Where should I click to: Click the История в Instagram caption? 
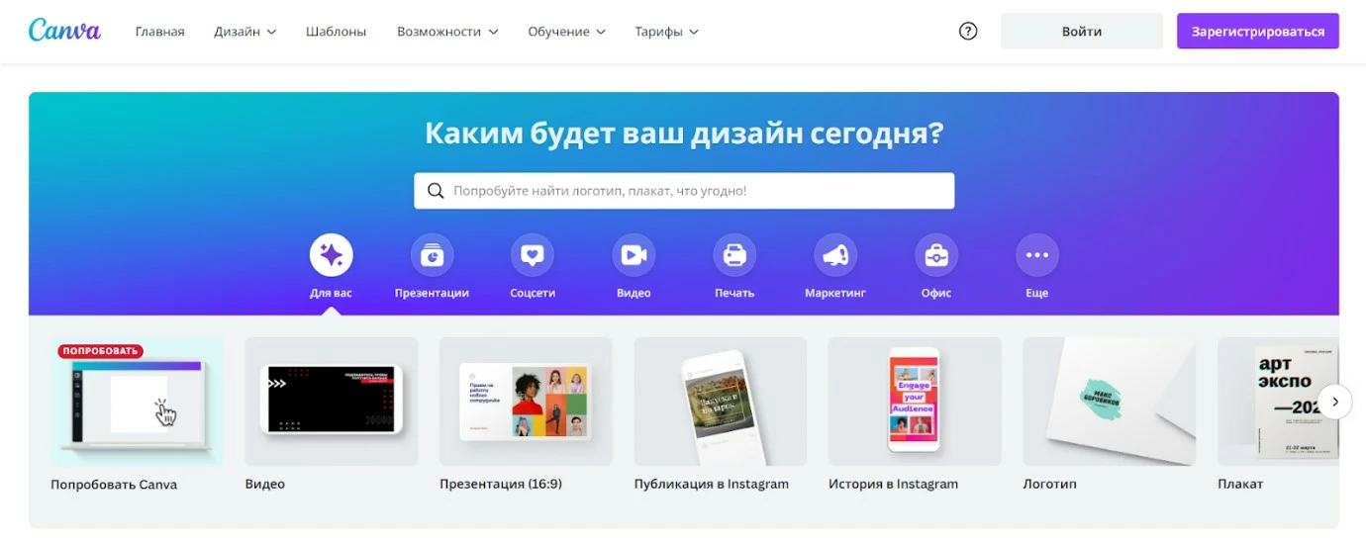894,484
